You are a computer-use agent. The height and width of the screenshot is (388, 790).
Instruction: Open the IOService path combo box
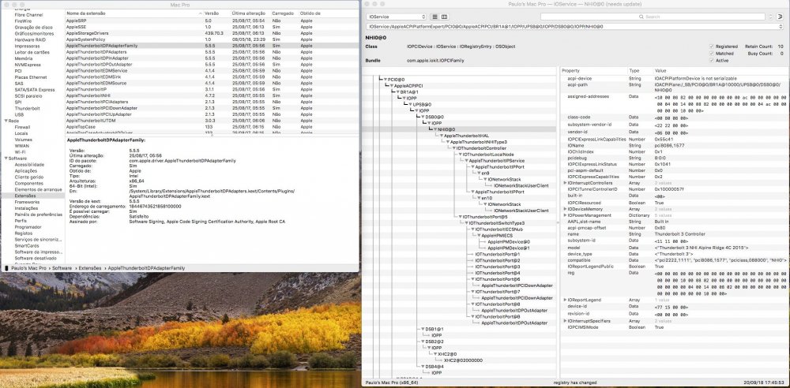(575, 27)
